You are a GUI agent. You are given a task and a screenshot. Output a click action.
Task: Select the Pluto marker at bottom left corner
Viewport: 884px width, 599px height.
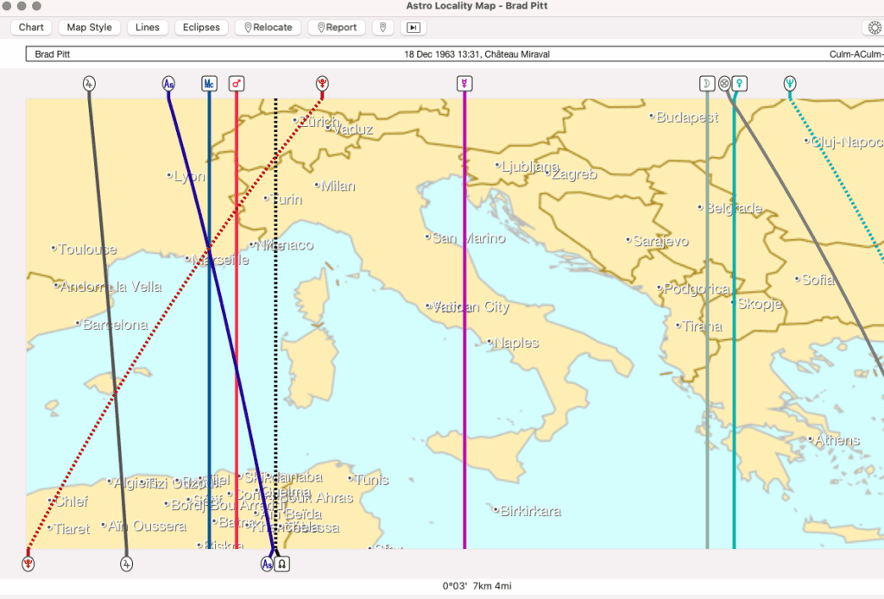click(28, 564)
